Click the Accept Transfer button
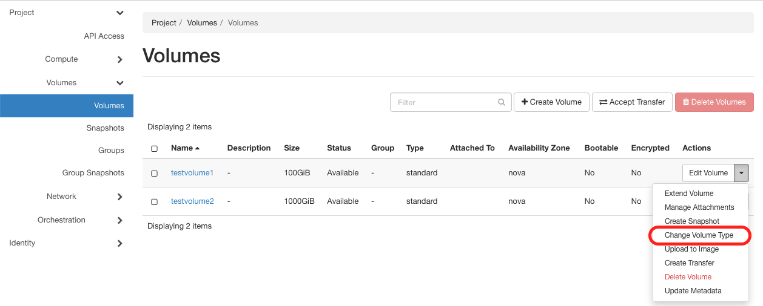 pyautogui.click(x=632, y=102)
